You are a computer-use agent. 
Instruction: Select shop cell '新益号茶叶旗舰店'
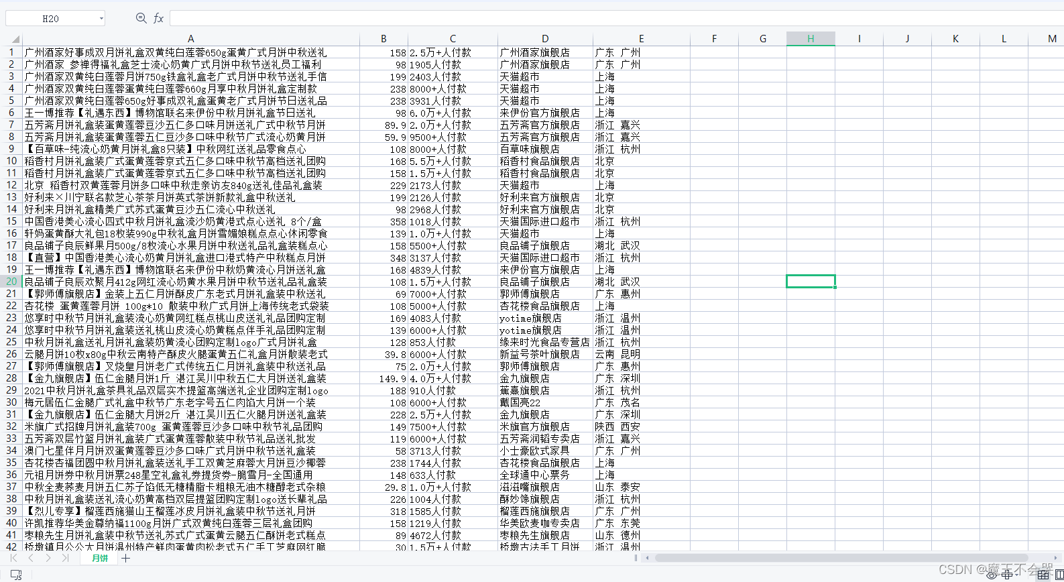pos(545,354)
